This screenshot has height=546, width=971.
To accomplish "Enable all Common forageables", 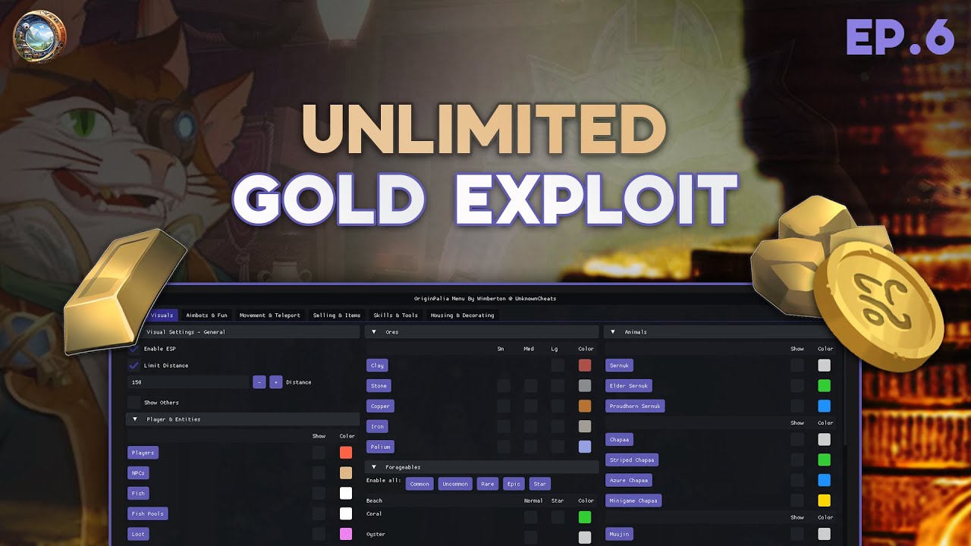I will coord(420,484).
